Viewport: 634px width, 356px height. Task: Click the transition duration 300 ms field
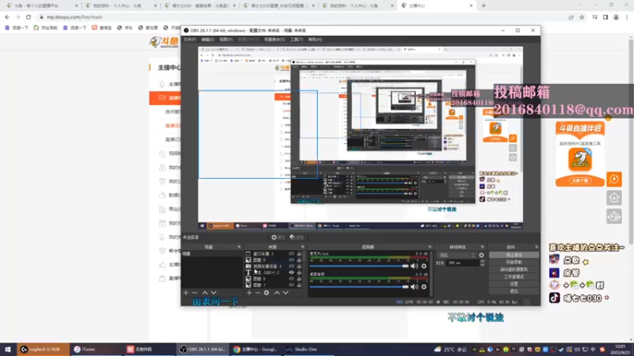tap(463, 263)
